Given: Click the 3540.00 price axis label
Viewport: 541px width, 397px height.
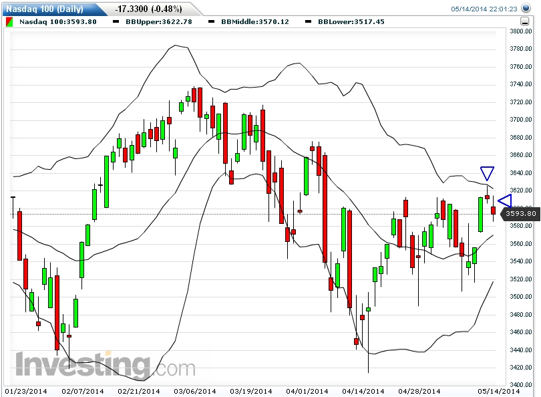Looking at the screenshot, I should pos(521,261).
